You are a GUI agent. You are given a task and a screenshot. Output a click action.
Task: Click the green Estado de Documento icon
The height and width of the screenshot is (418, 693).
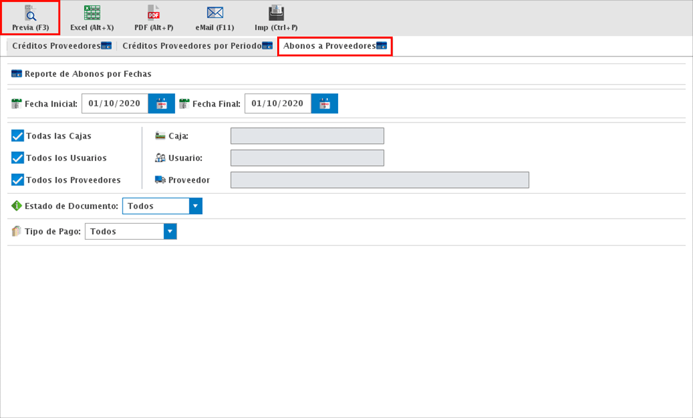(17, 206)
